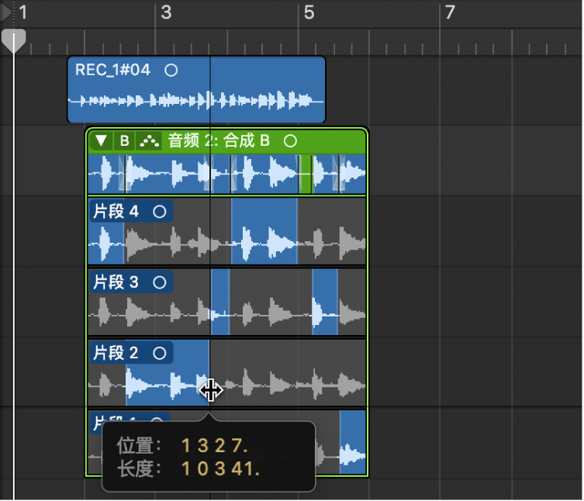Click bar 5 in the ruler
Image resolution: width=584 pixels, height=501 pixels.
pyautogui.click(x=309, y=12)
